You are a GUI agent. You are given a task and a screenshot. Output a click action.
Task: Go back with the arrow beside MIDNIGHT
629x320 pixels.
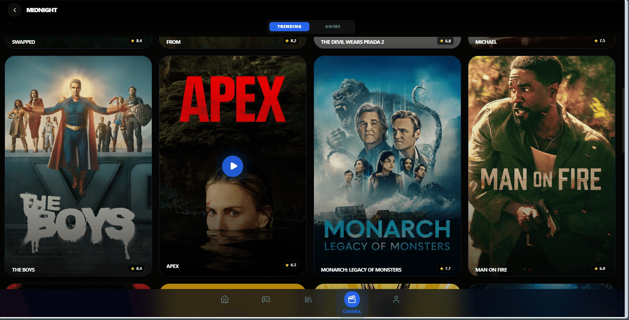[15, 10]
